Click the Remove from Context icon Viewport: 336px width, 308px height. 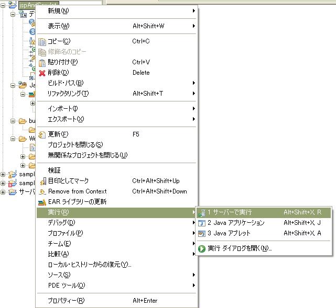(x=42, y=191)
